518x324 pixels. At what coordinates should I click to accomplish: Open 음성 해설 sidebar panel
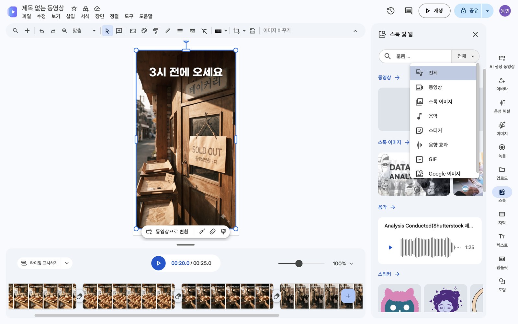[502, 107]
